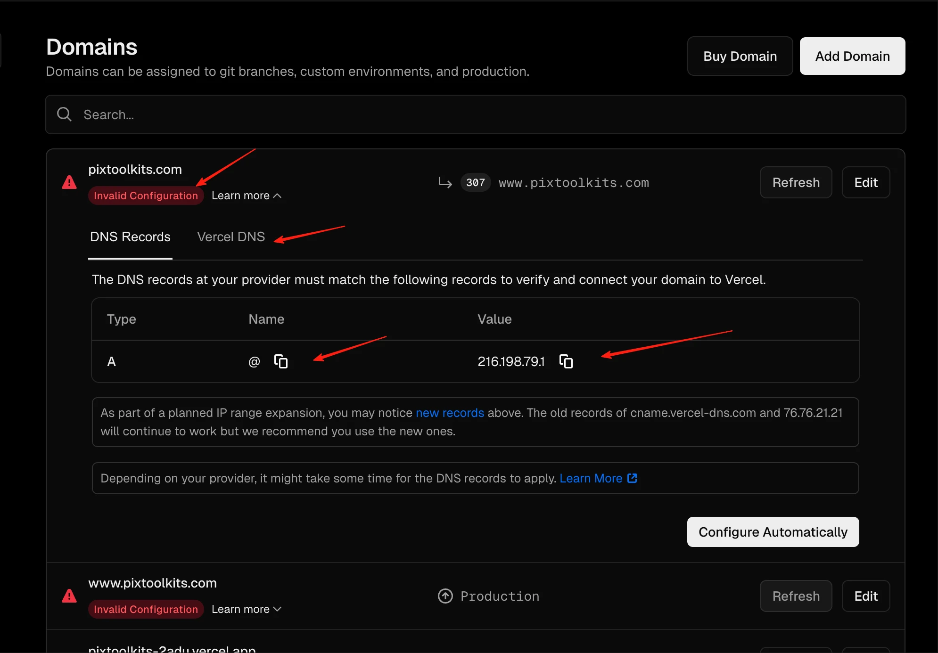Click the Type column header
This screenshot has height=653, width=938.
(121, 319)
